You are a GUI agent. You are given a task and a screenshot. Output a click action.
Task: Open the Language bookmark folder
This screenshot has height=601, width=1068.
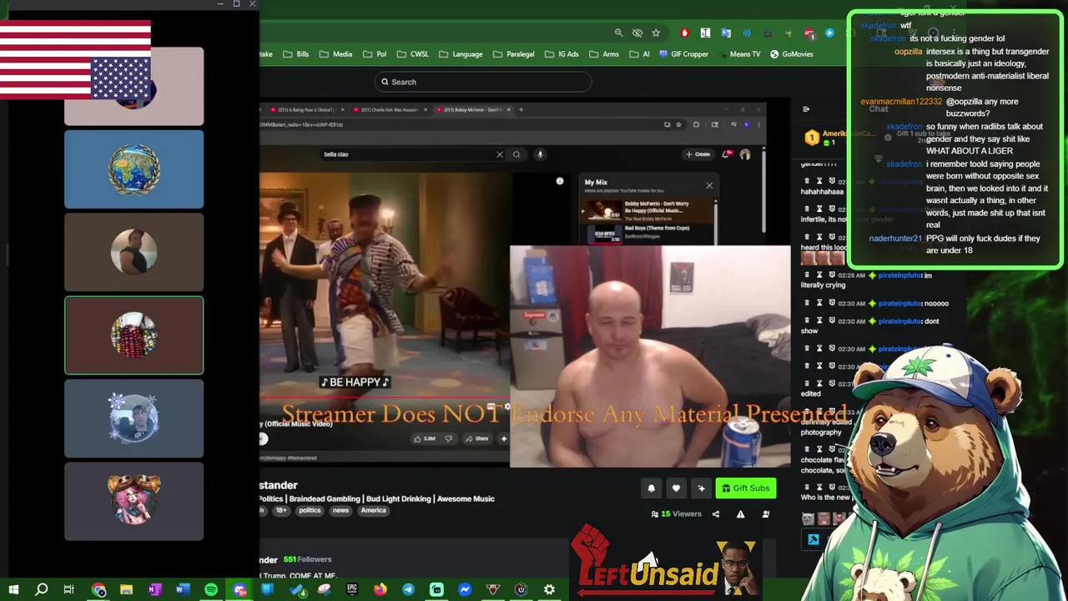click(x=461, y=54)
